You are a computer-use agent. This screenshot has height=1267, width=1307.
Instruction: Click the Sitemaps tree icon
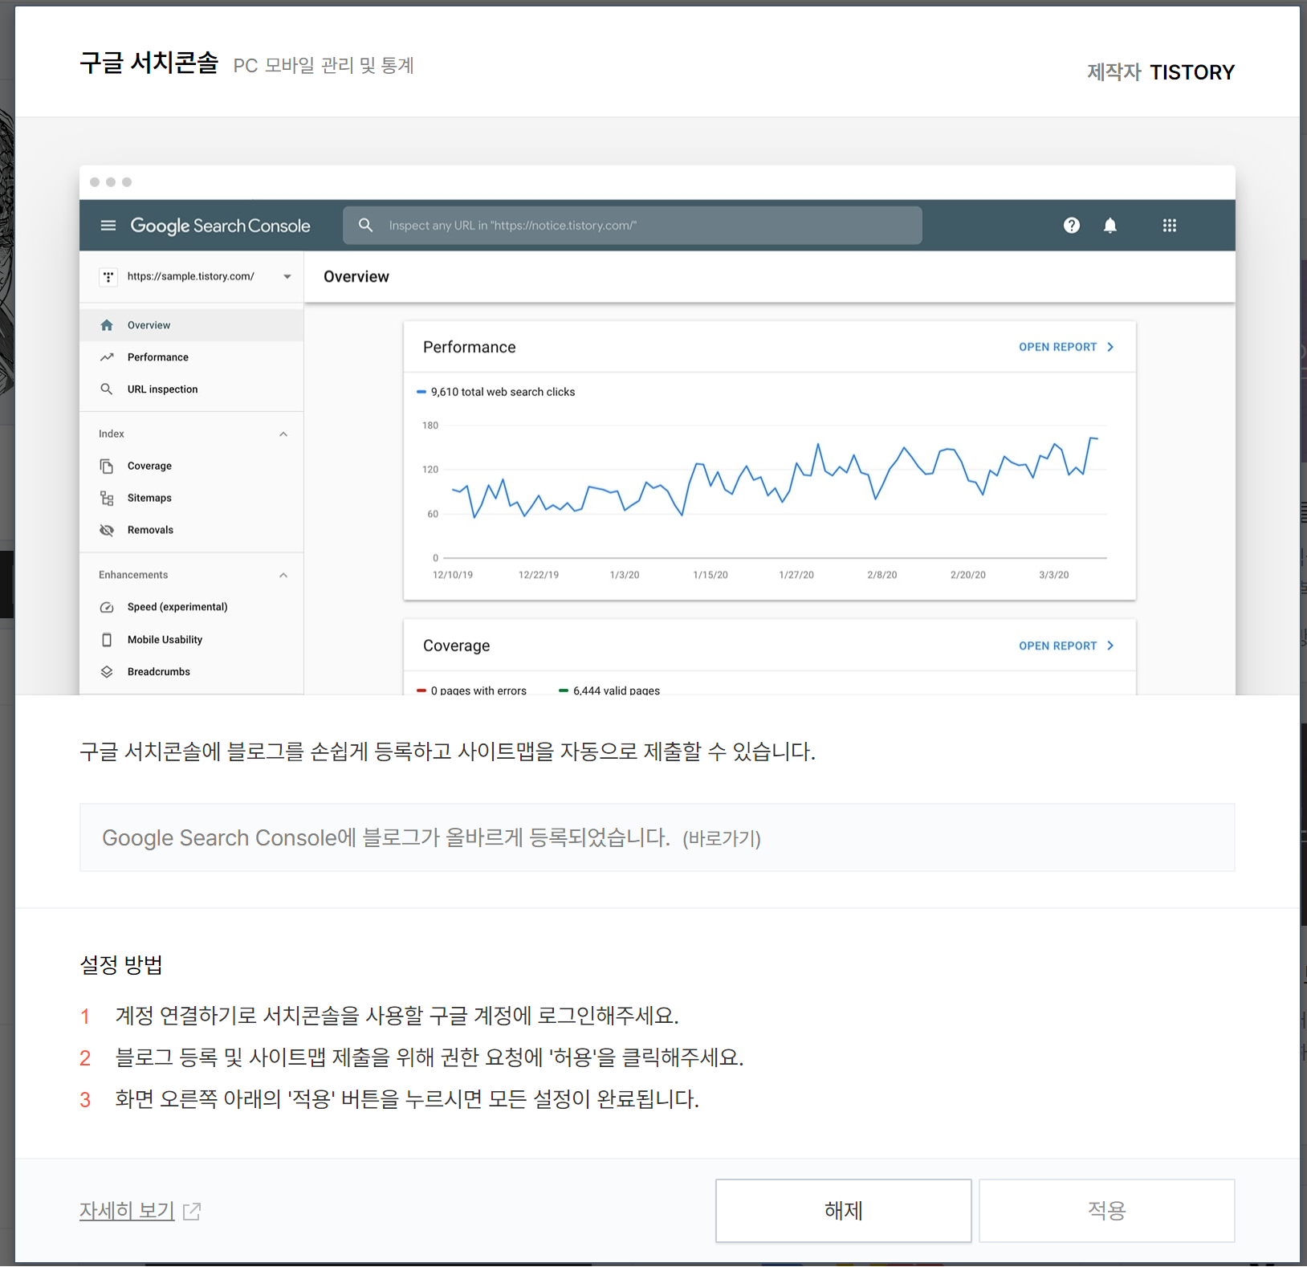(107, 499)
